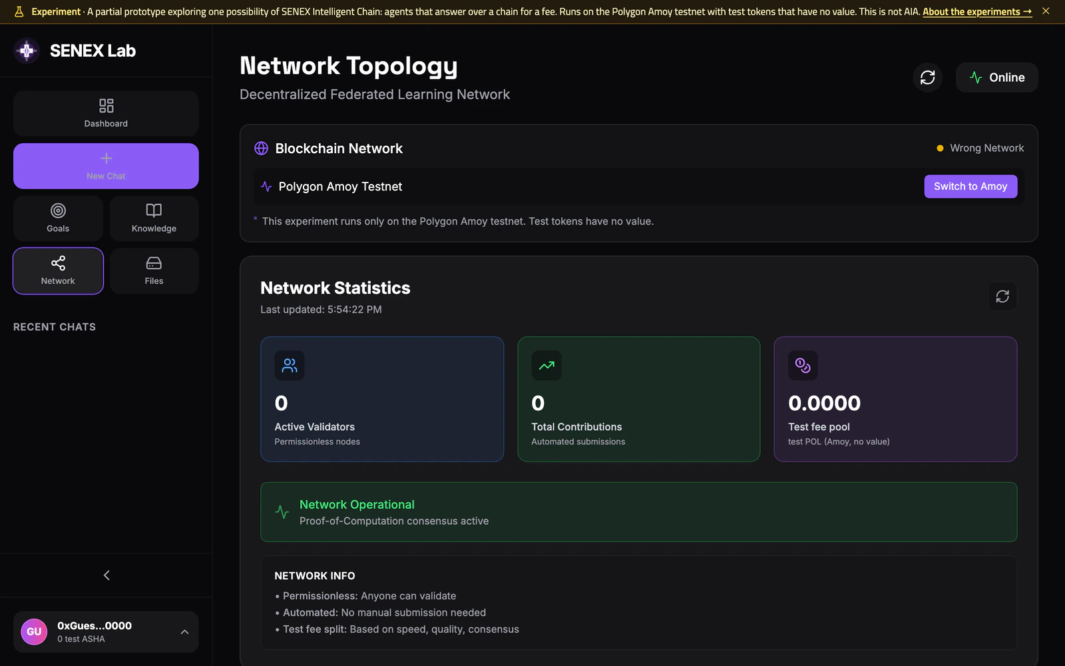Start a New Chat
Viewport: 1065px width, 666px height.
[x=106, y=166]
